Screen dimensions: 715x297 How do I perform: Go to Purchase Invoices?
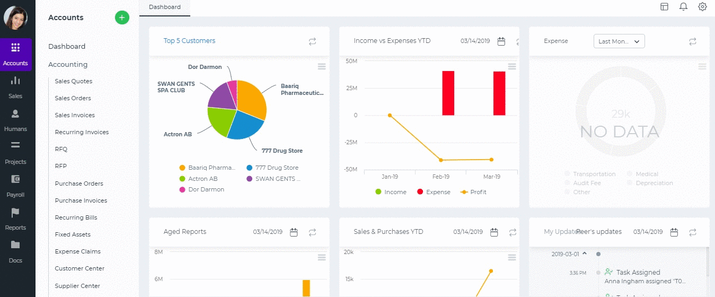(x=81, y=200)
